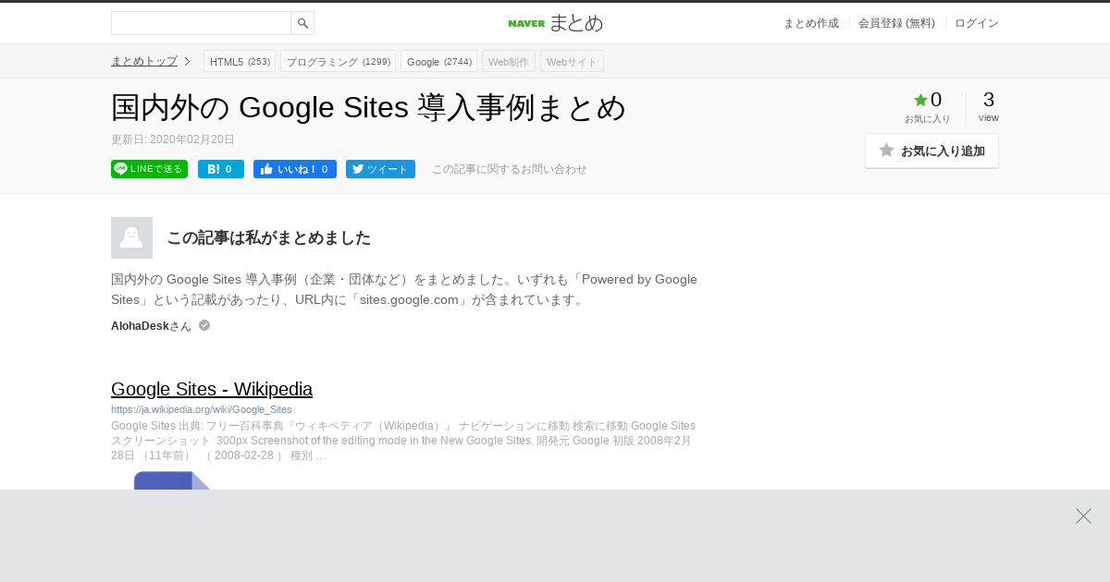Close the bottom banner with X

pyautogui.click(x=1083, y=515)
